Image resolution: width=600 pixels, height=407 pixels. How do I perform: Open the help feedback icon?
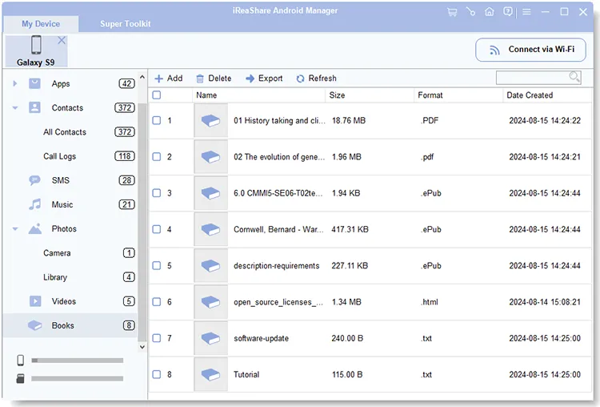(508, 12)
